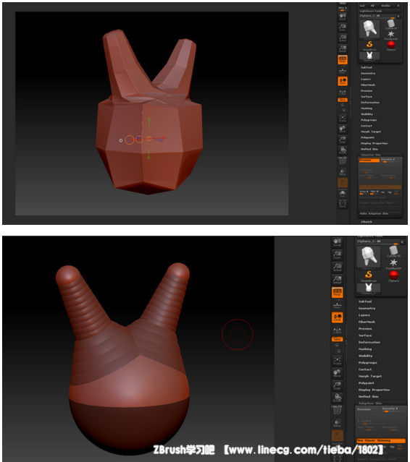Open Morph Target submenu in the lower screenshot
This screenshot has height=462, width=410.
click(x=370, y=376)
